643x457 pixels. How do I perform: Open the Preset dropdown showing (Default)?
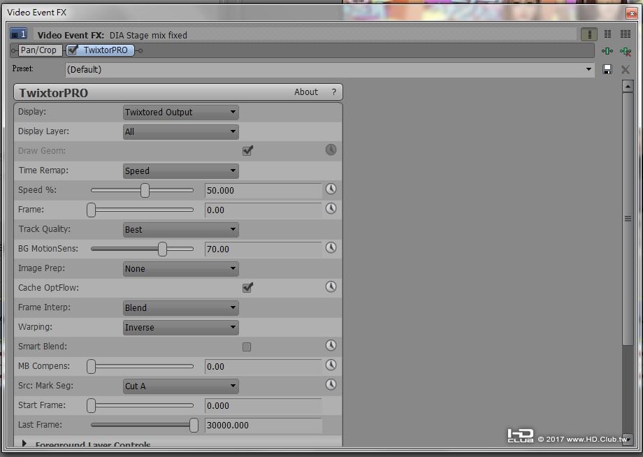click(x=330, y=69)
